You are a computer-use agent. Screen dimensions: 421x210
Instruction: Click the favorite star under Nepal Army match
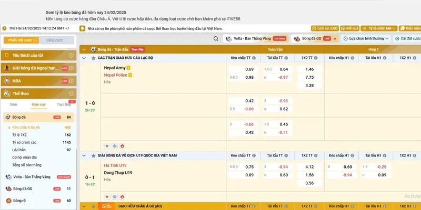click(x=107, y=145)
